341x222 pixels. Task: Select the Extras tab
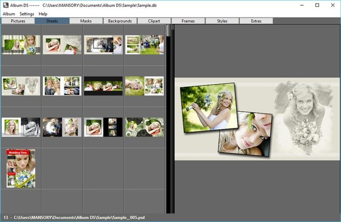(x=256, y=21)
